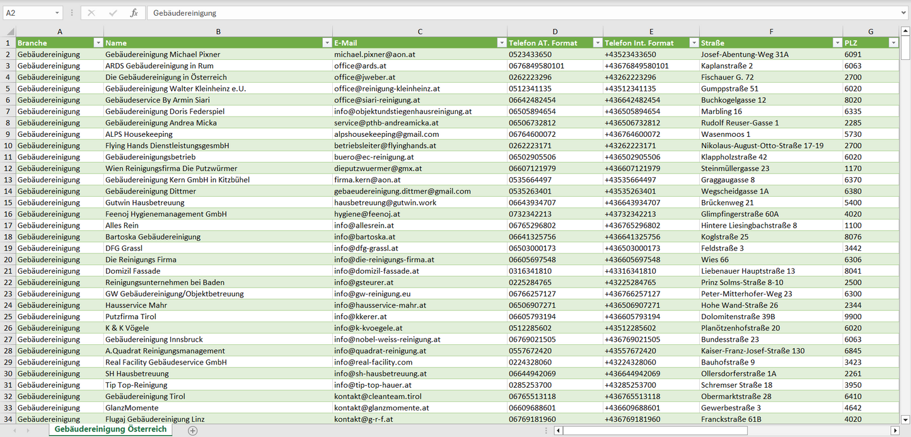Expand the Name Box dropdown arrow
The image size is (911, 437).
coord(57,13)
